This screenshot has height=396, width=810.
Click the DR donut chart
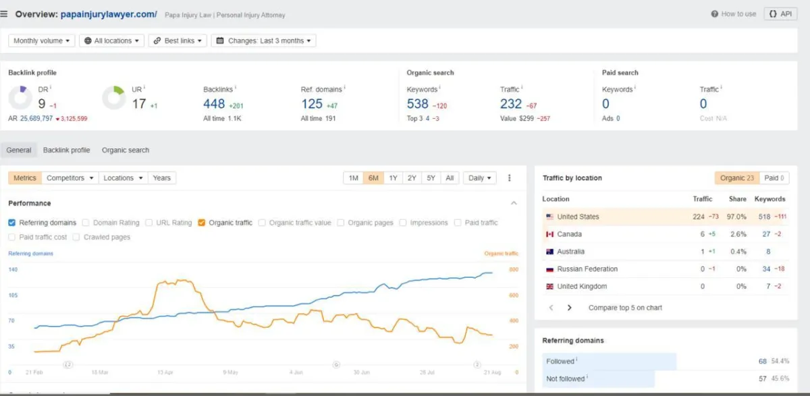pos(21,98)
